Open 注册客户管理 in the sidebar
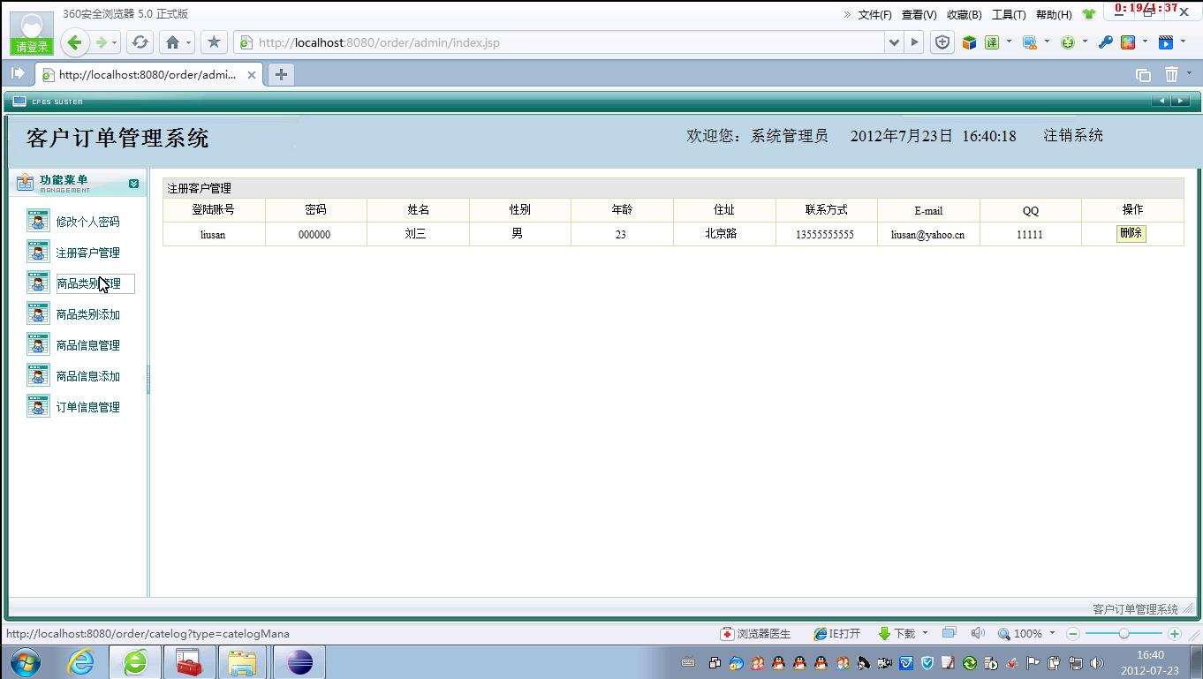Screen dimensions: 1203x679 click(87, 253)
